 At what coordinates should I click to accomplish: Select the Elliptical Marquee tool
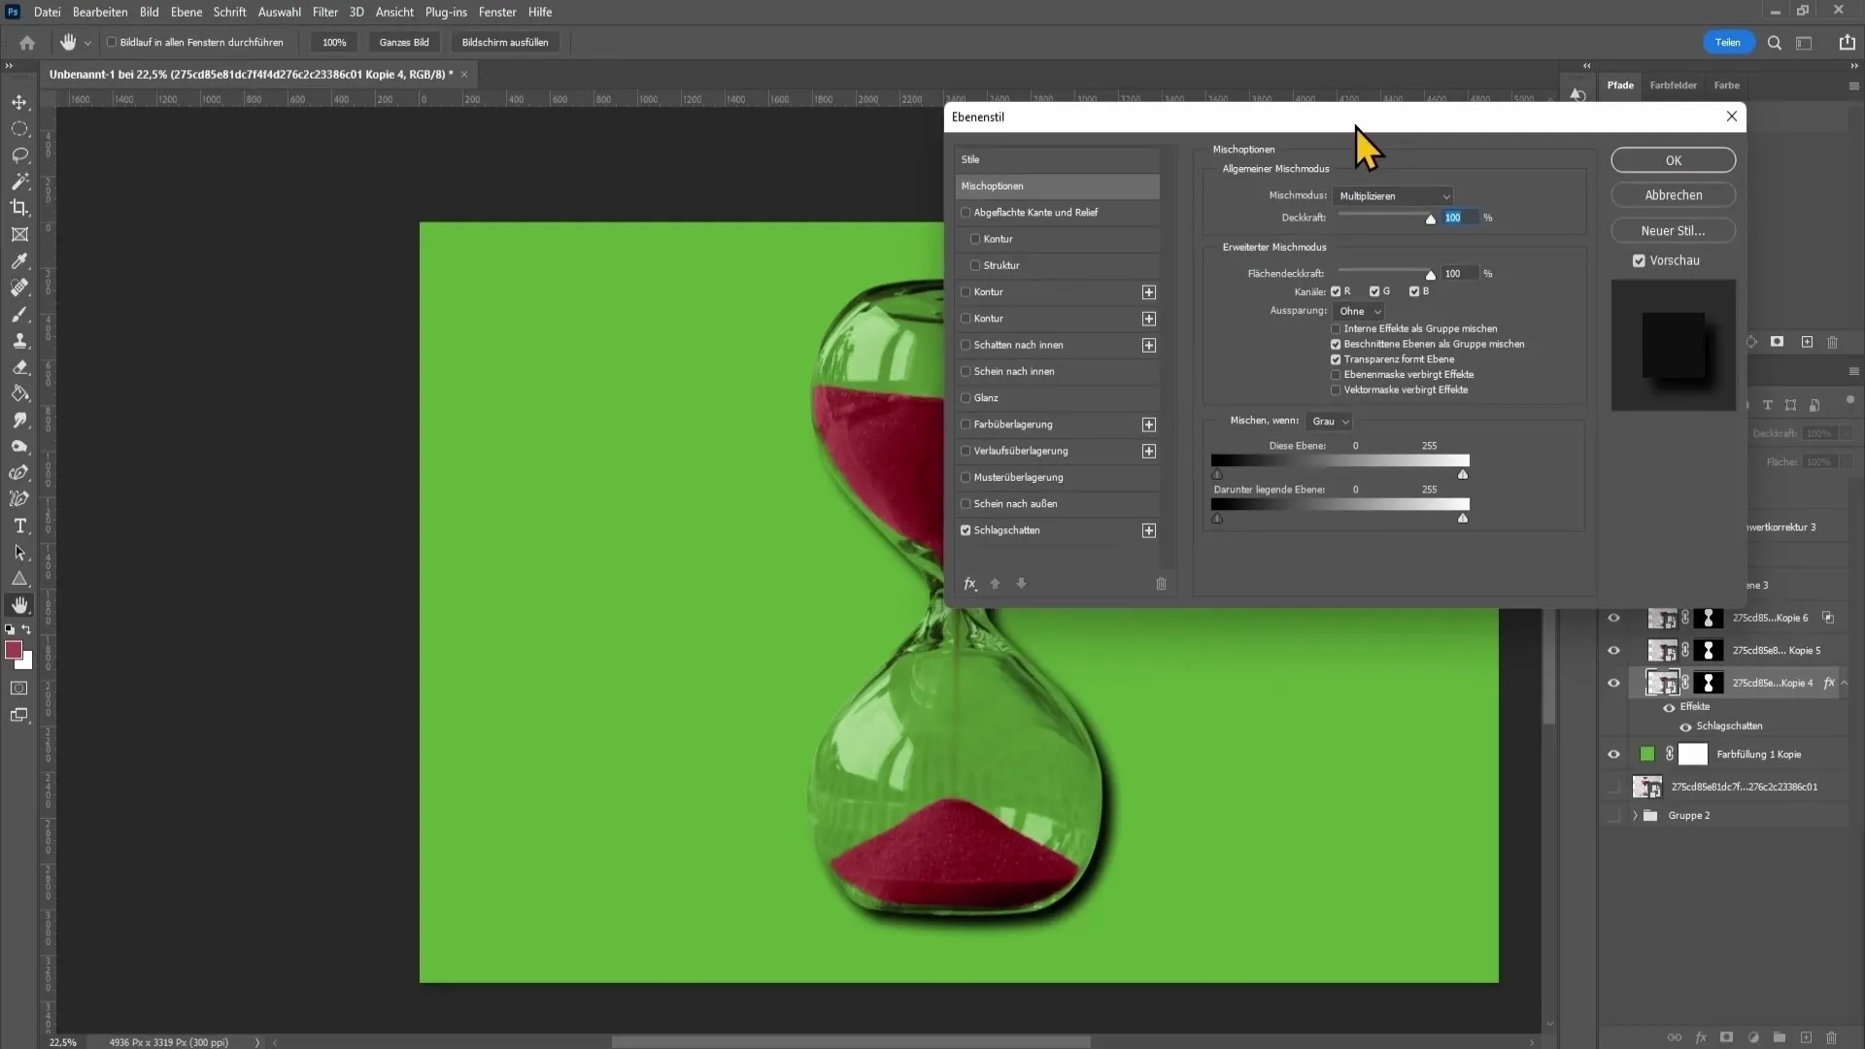(19, 128)
